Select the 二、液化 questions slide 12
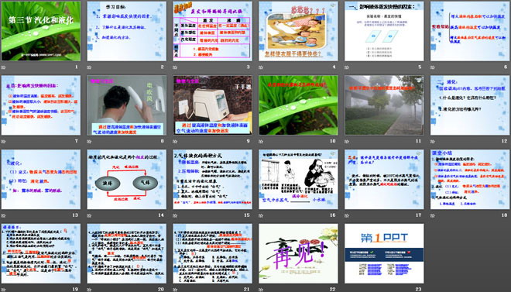The height and width of the screenshot is (292, 511). click(470, 105)
